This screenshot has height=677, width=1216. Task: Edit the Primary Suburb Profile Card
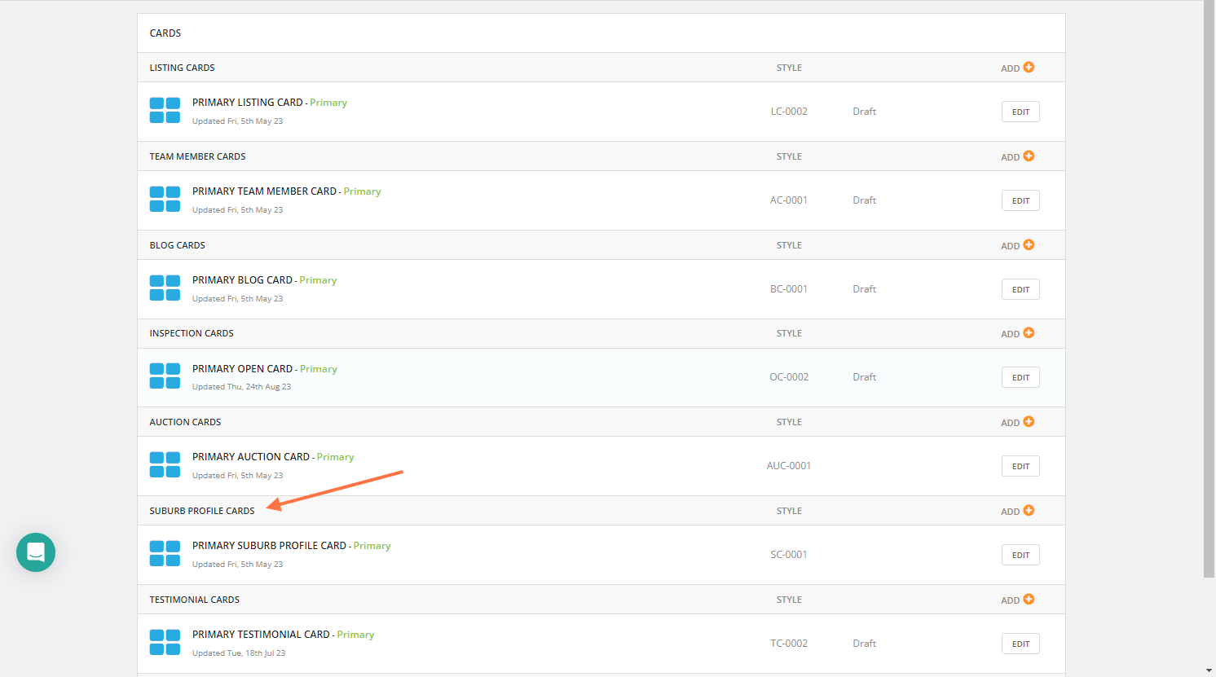1020,555
